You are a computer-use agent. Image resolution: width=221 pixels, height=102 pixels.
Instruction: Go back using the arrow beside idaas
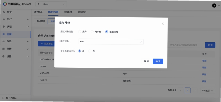[38, 4]
